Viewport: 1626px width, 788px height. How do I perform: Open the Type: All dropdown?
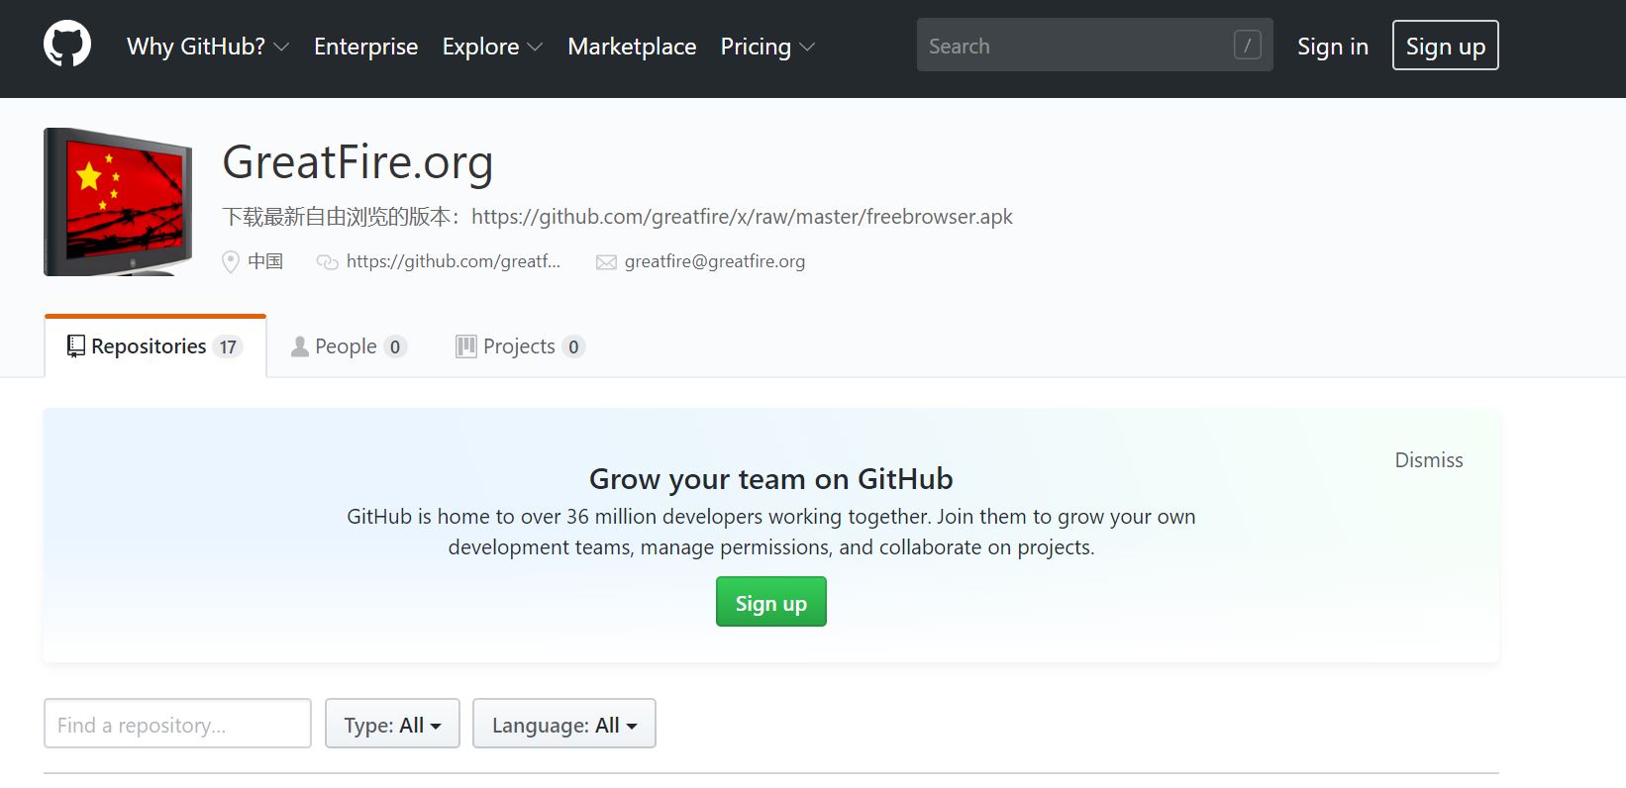point(392,724)
